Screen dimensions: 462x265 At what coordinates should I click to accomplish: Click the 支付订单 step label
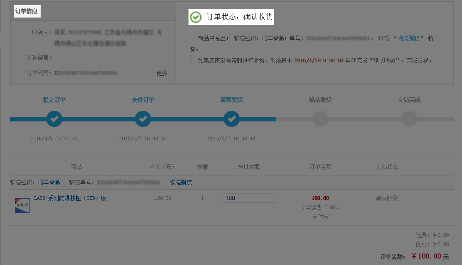[143, 100]
